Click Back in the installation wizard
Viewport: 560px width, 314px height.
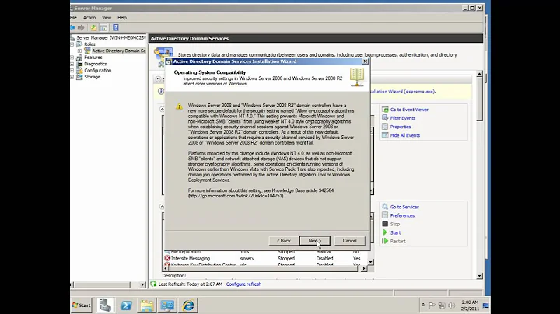(284, 241)
